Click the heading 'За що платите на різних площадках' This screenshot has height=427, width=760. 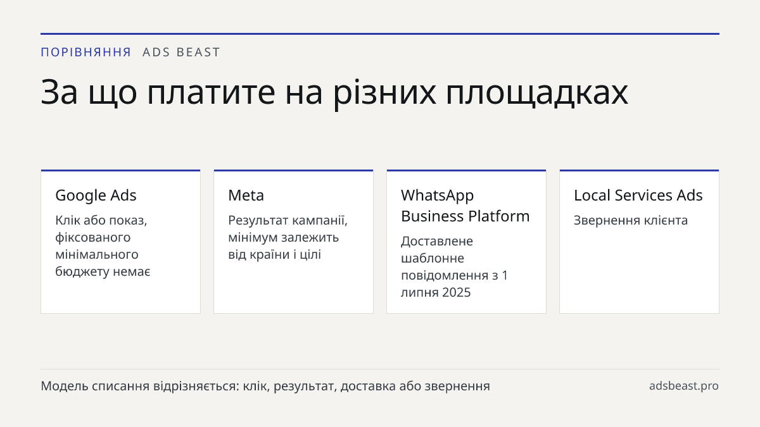[334, 92]
